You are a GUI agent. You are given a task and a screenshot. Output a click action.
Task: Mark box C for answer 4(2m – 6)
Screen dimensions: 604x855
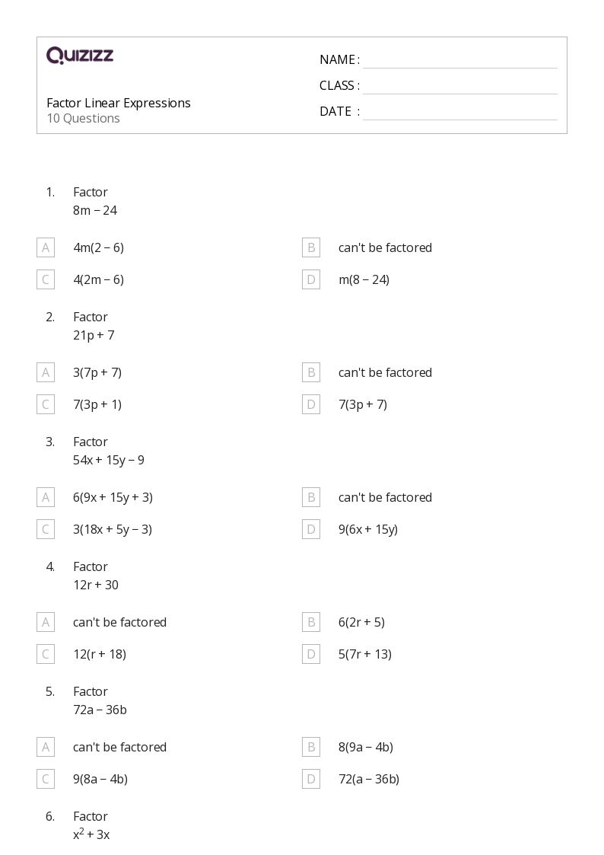(x=46, y=279)
